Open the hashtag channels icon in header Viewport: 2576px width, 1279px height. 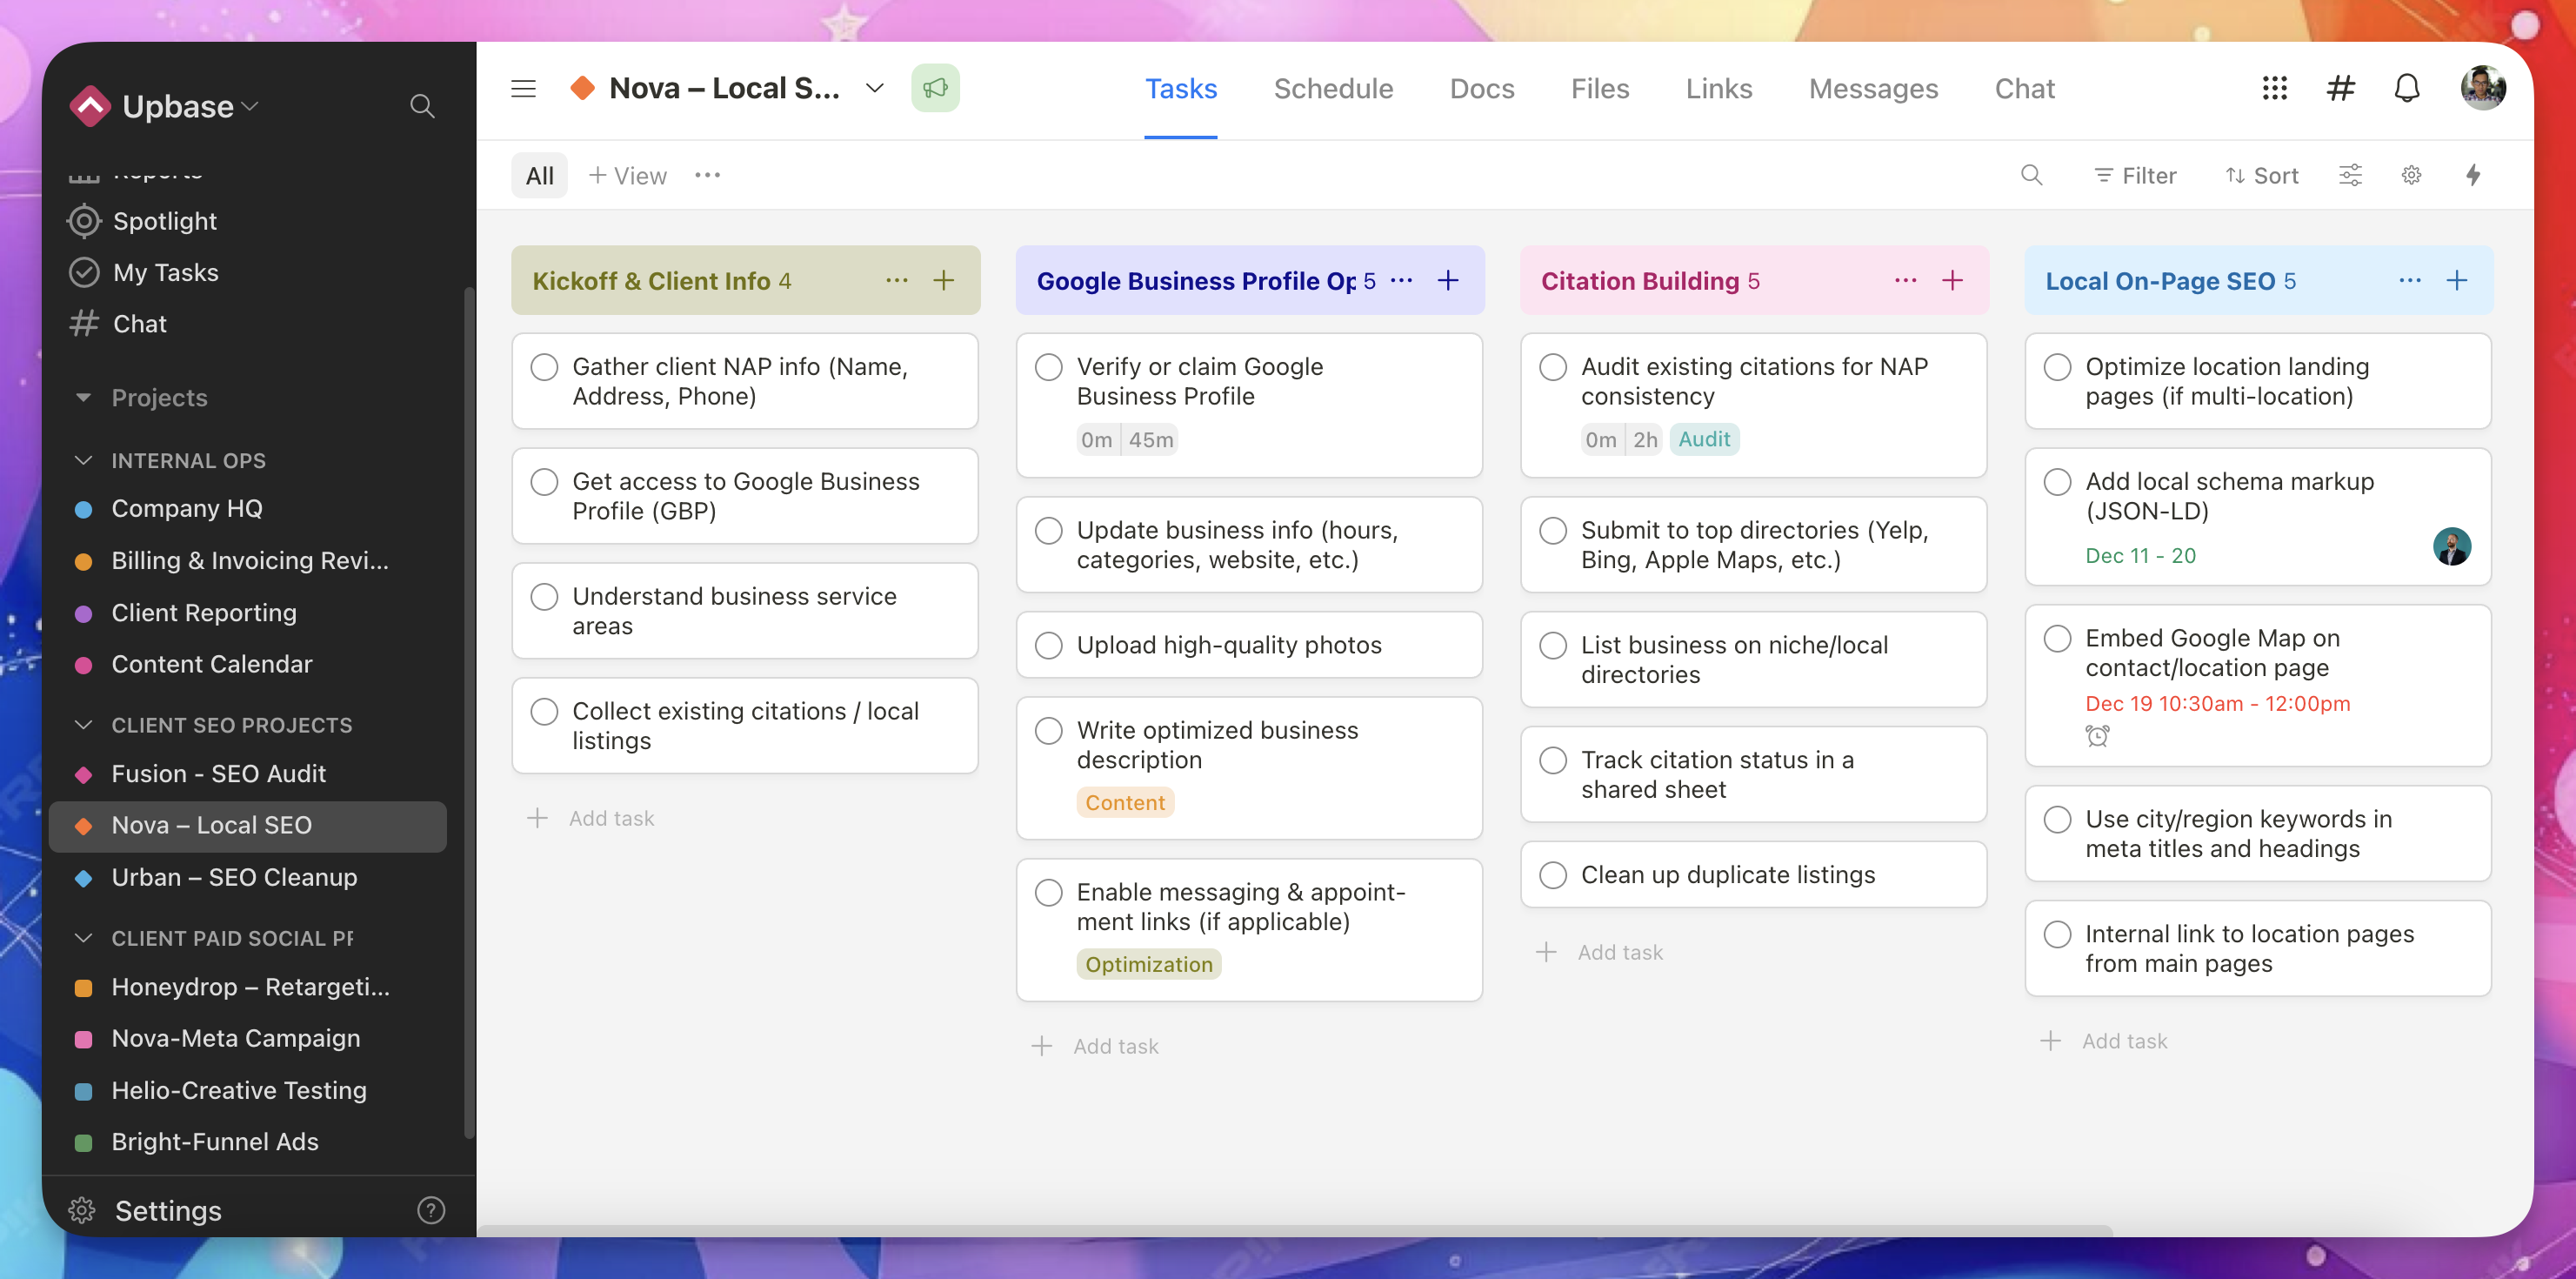click(2340, 88)
